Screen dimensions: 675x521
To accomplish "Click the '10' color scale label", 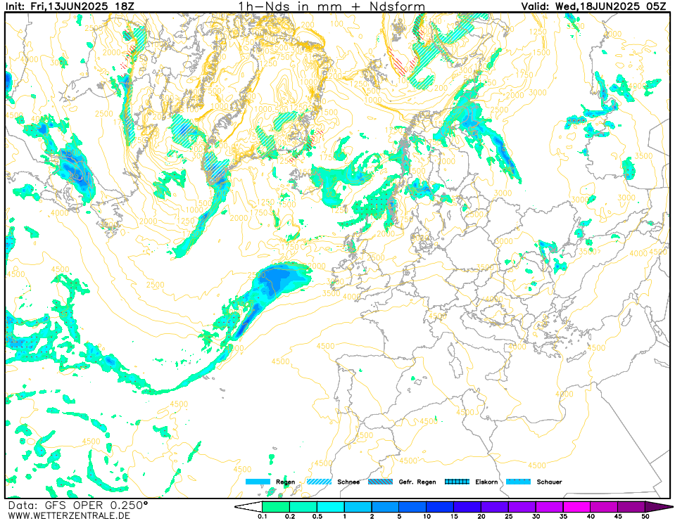I will coord(427,517).
